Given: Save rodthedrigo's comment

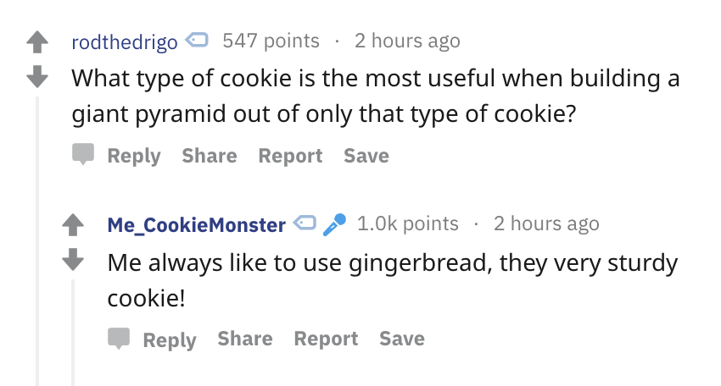Looking at the screenshot, I should point(366,156).
